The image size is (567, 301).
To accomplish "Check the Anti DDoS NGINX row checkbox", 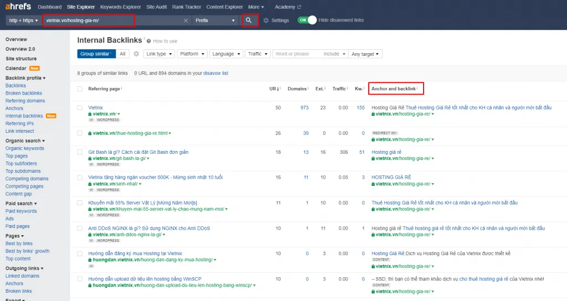I will coord(80,229).
